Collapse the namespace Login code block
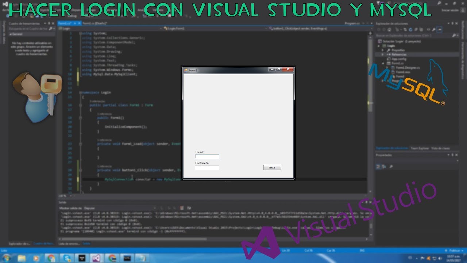This screenshot has height=263, width=467. pos(80,92)
